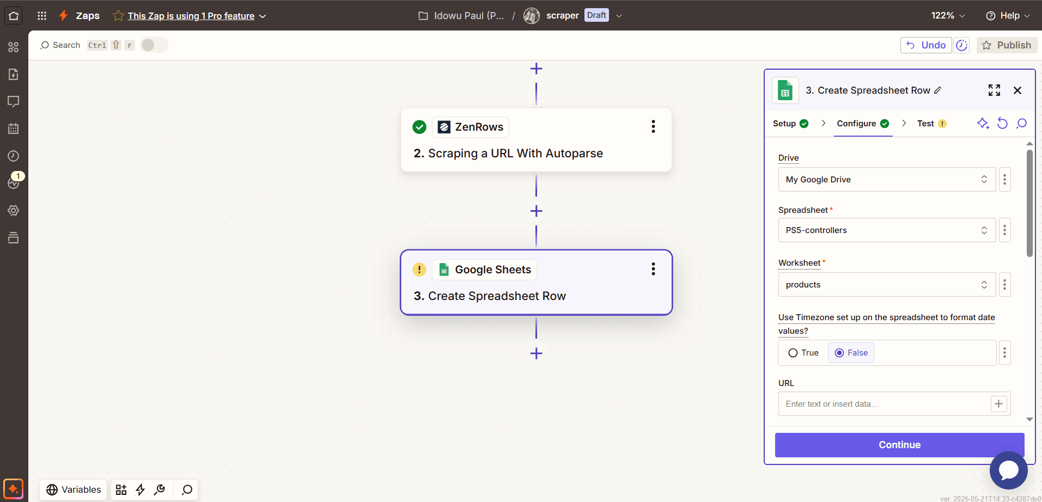Add a step between ZenRows and Google Sheets
This screenshot has height=502, width=1042.
pos(536,211)
